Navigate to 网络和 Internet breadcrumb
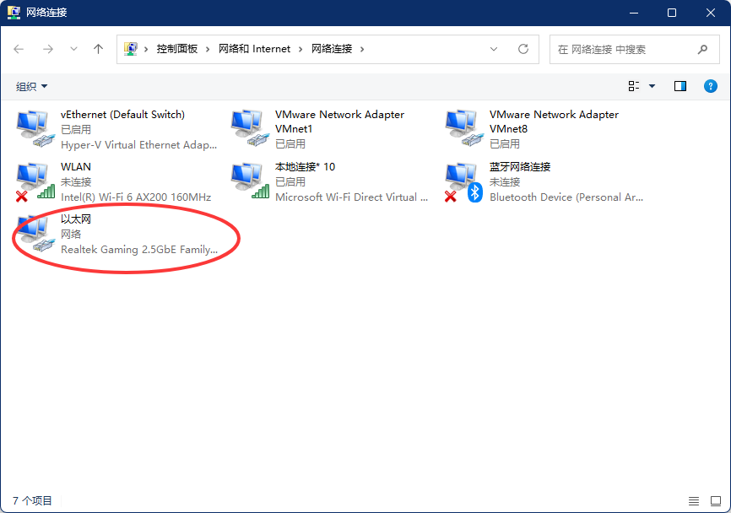This screenshot has height=513, width=731. click(255, 49)
